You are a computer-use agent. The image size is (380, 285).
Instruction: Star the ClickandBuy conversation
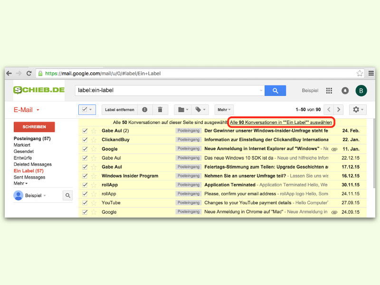[x=94, y=140]
